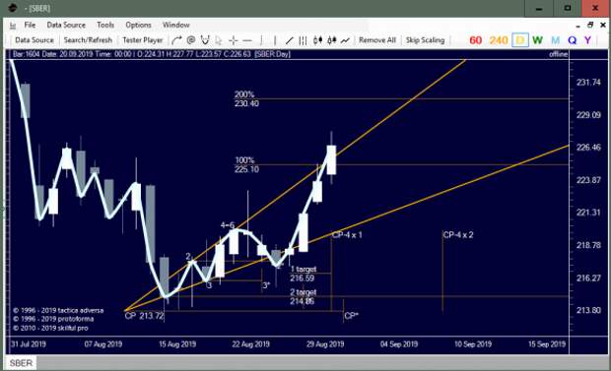The height and width of the screenshot is (371, 611).
Task: Select the curved arrow drawing tool
Action: (176, 40)
